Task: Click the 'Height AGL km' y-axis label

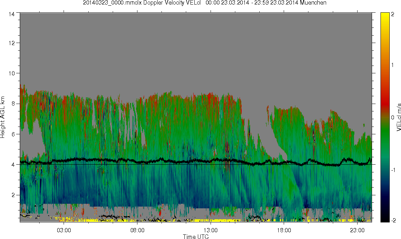Action: [x=2, y=117]
